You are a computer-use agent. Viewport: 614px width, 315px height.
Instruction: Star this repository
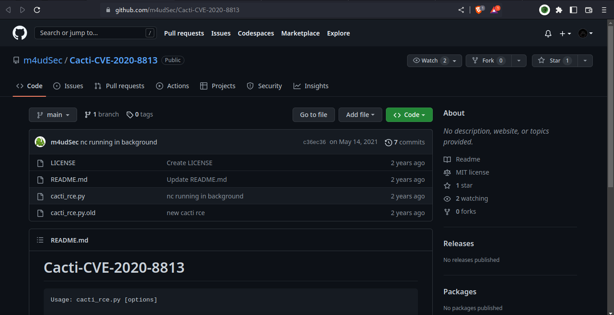(554, 61)
